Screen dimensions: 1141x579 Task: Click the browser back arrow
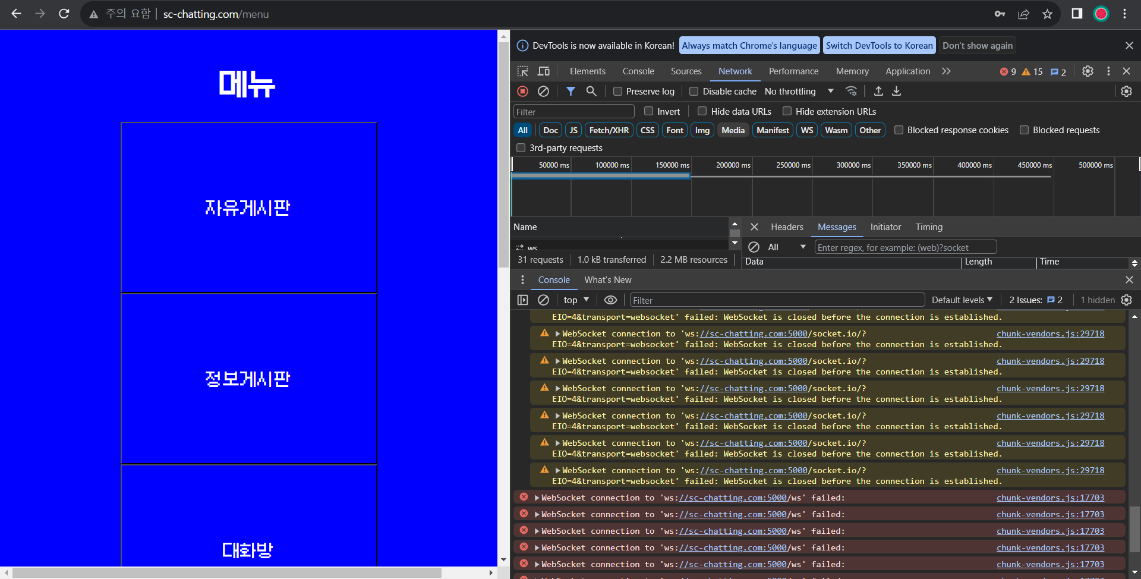pyautogui.click(x=16, y=14)
